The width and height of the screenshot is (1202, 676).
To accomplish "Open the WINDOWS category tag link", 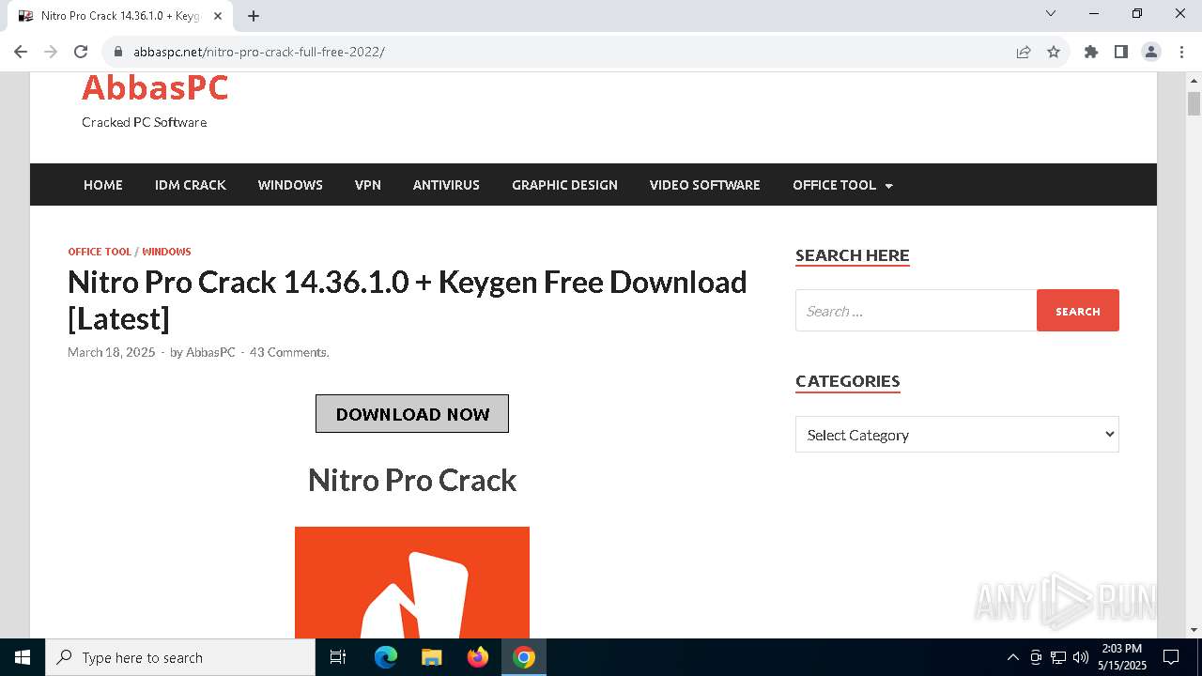I will point(166,252).
